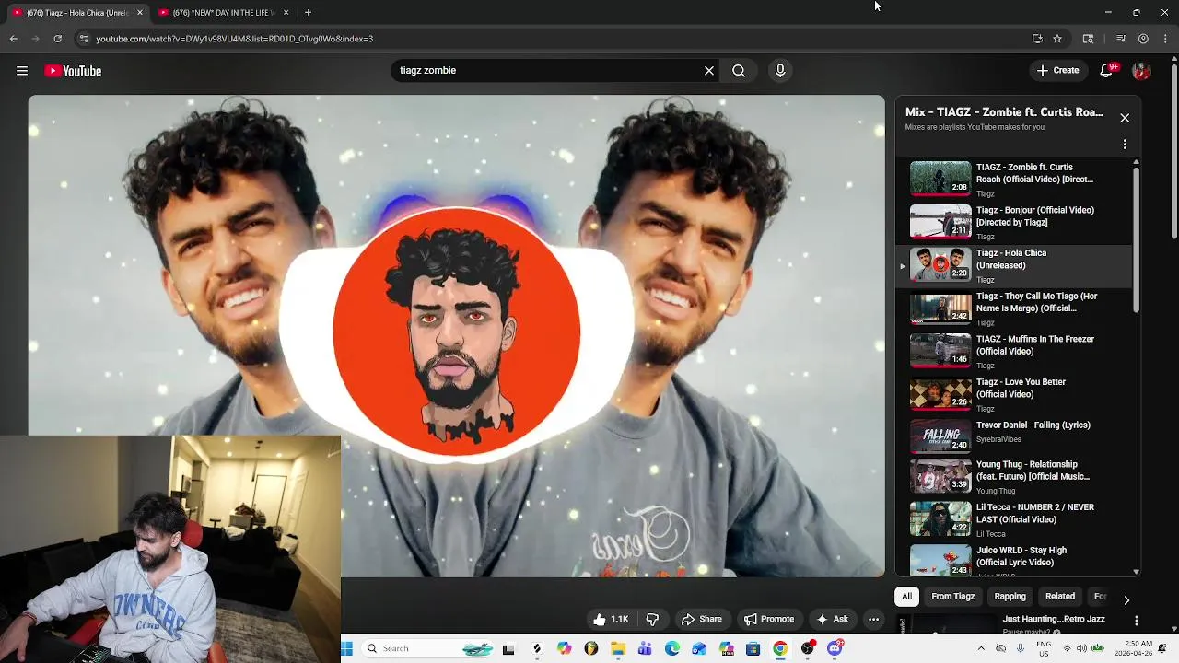Play Trevor Daniel - Falling (Lyrics)
This screenshot has height=663, width=1179.
pyautogui.click(x=1013, y=437)
